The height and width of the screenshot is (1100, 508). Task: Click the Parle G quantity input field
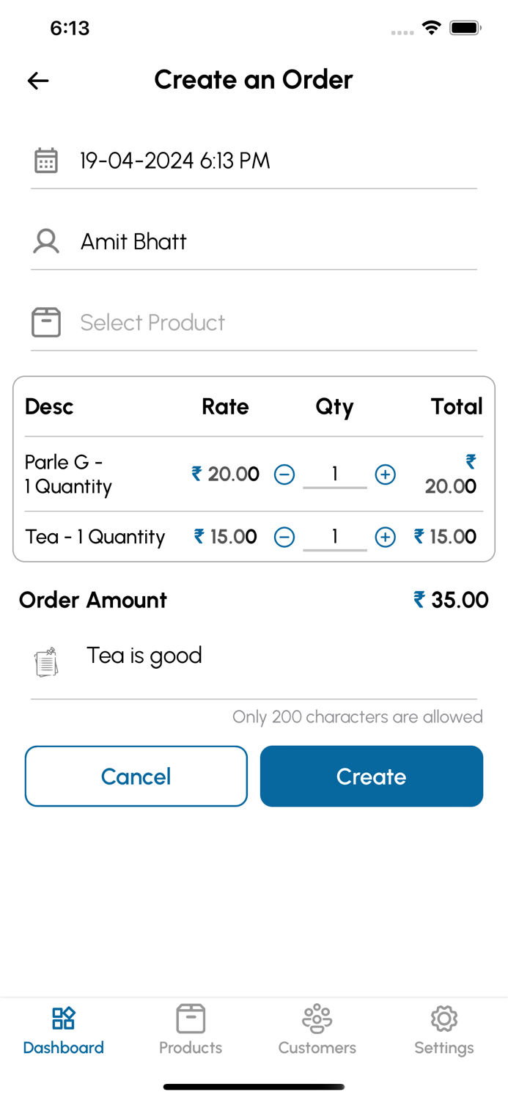(335, 474)
